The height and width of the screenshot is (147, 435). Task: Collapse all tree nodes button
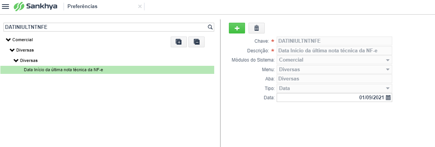[197, 42]
